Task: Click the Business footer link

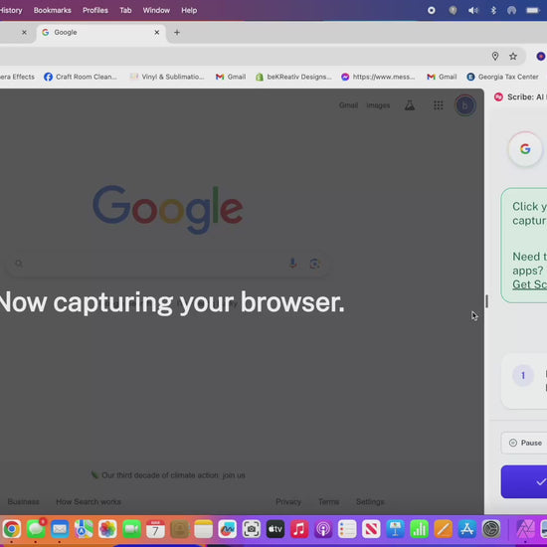Action: point(24,501)
